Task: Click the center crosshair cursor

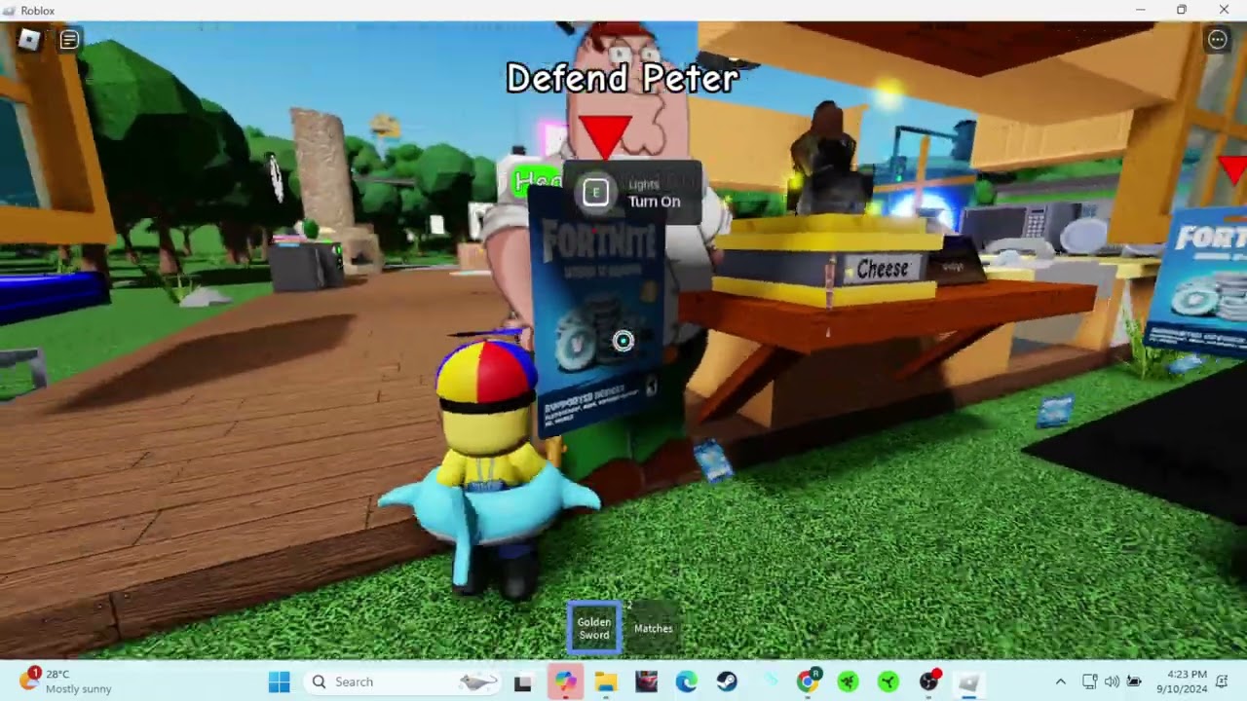Action: [623, 341]
